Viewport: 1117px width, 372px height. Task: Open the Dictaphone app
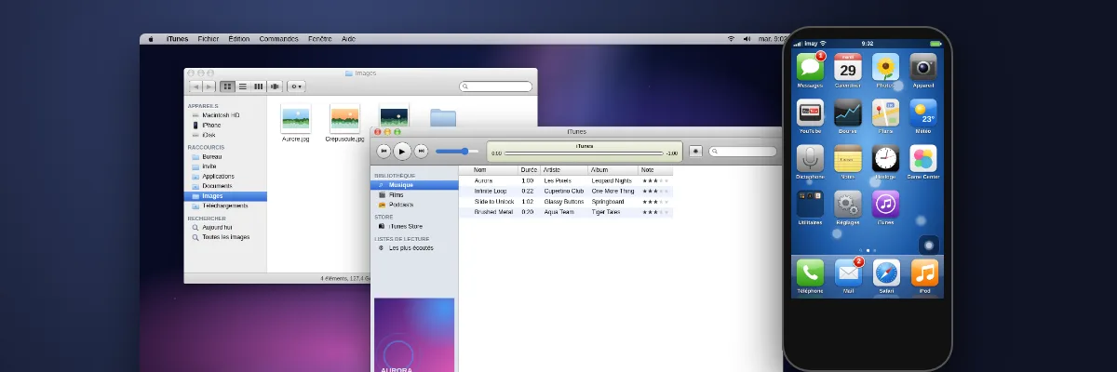coord(810,158)
